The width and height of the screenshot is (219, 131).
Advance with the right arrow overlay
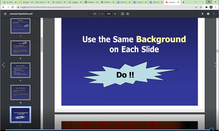click(216, 65)
